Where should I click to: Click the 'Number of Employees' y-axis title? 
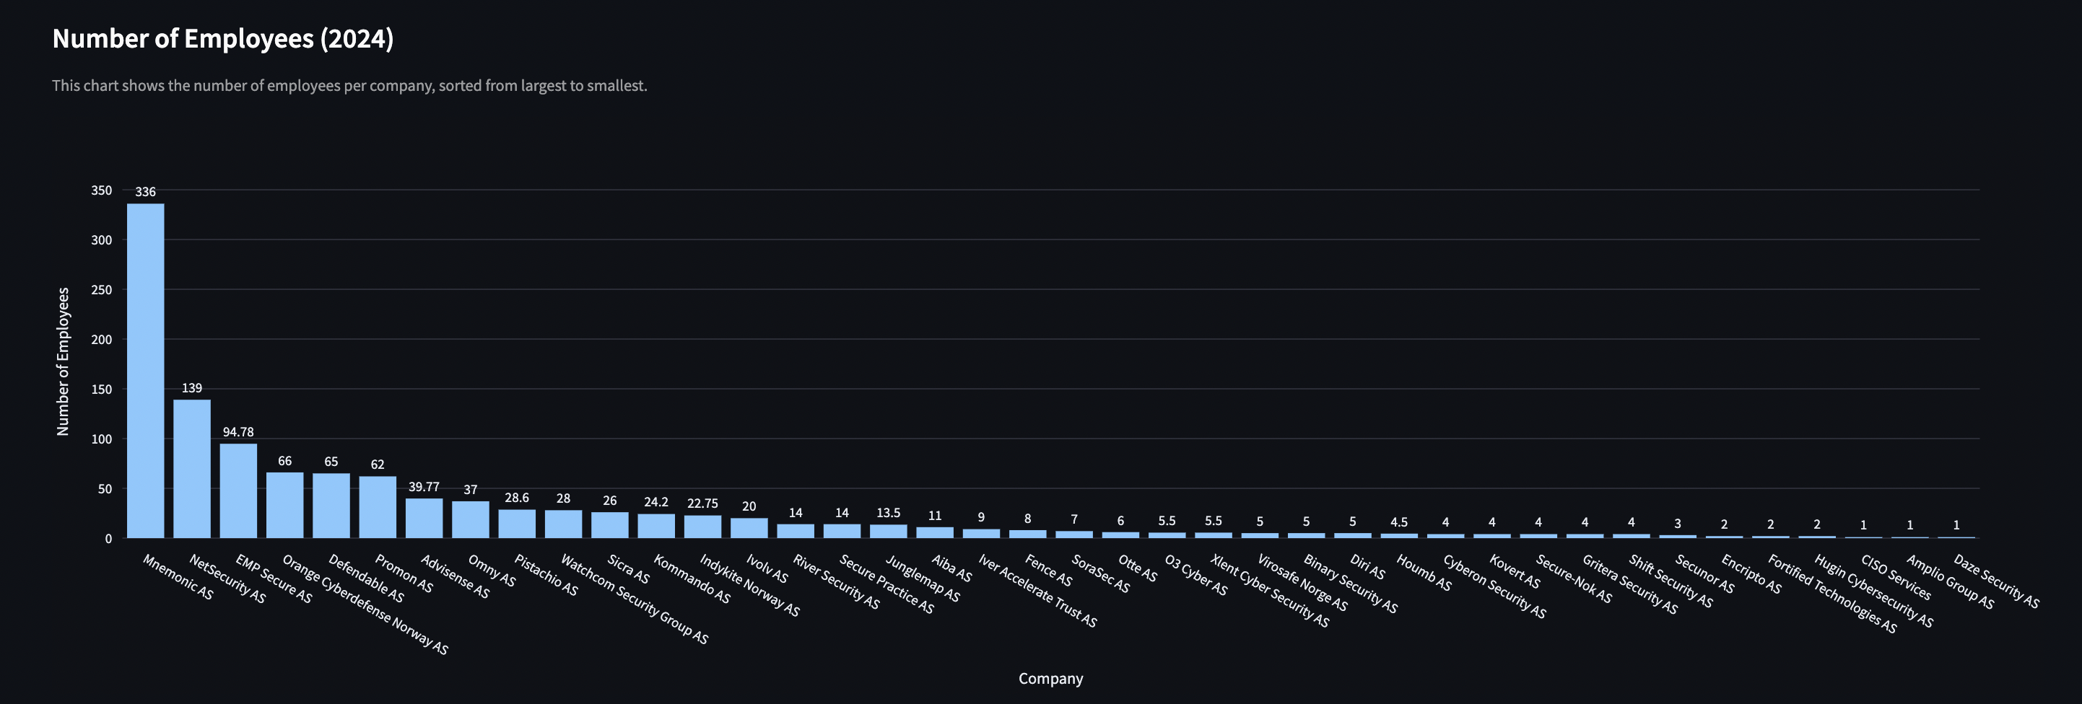click(63, 361)
